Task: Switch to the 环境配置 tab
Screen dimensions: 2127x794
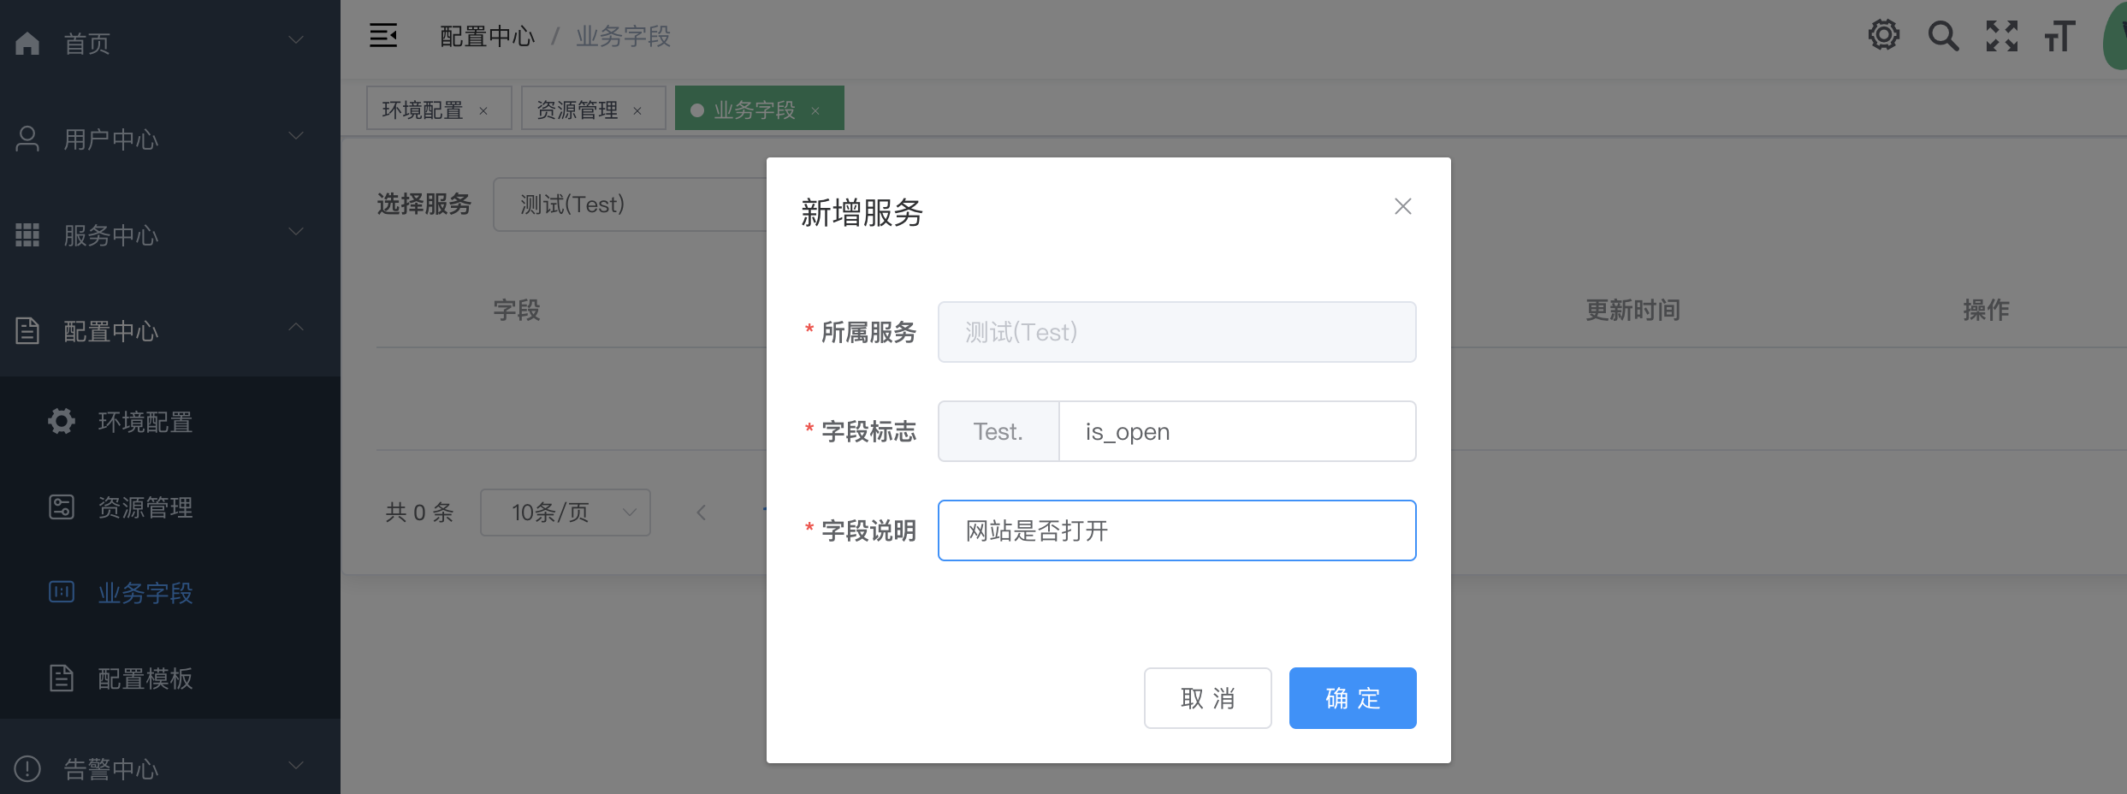Action: [423, 110]
